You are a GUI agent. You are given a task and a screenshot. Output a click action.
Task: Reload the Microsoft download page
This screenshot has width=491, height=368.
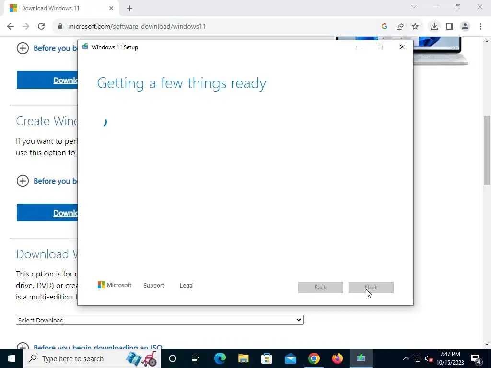(41, 26)
